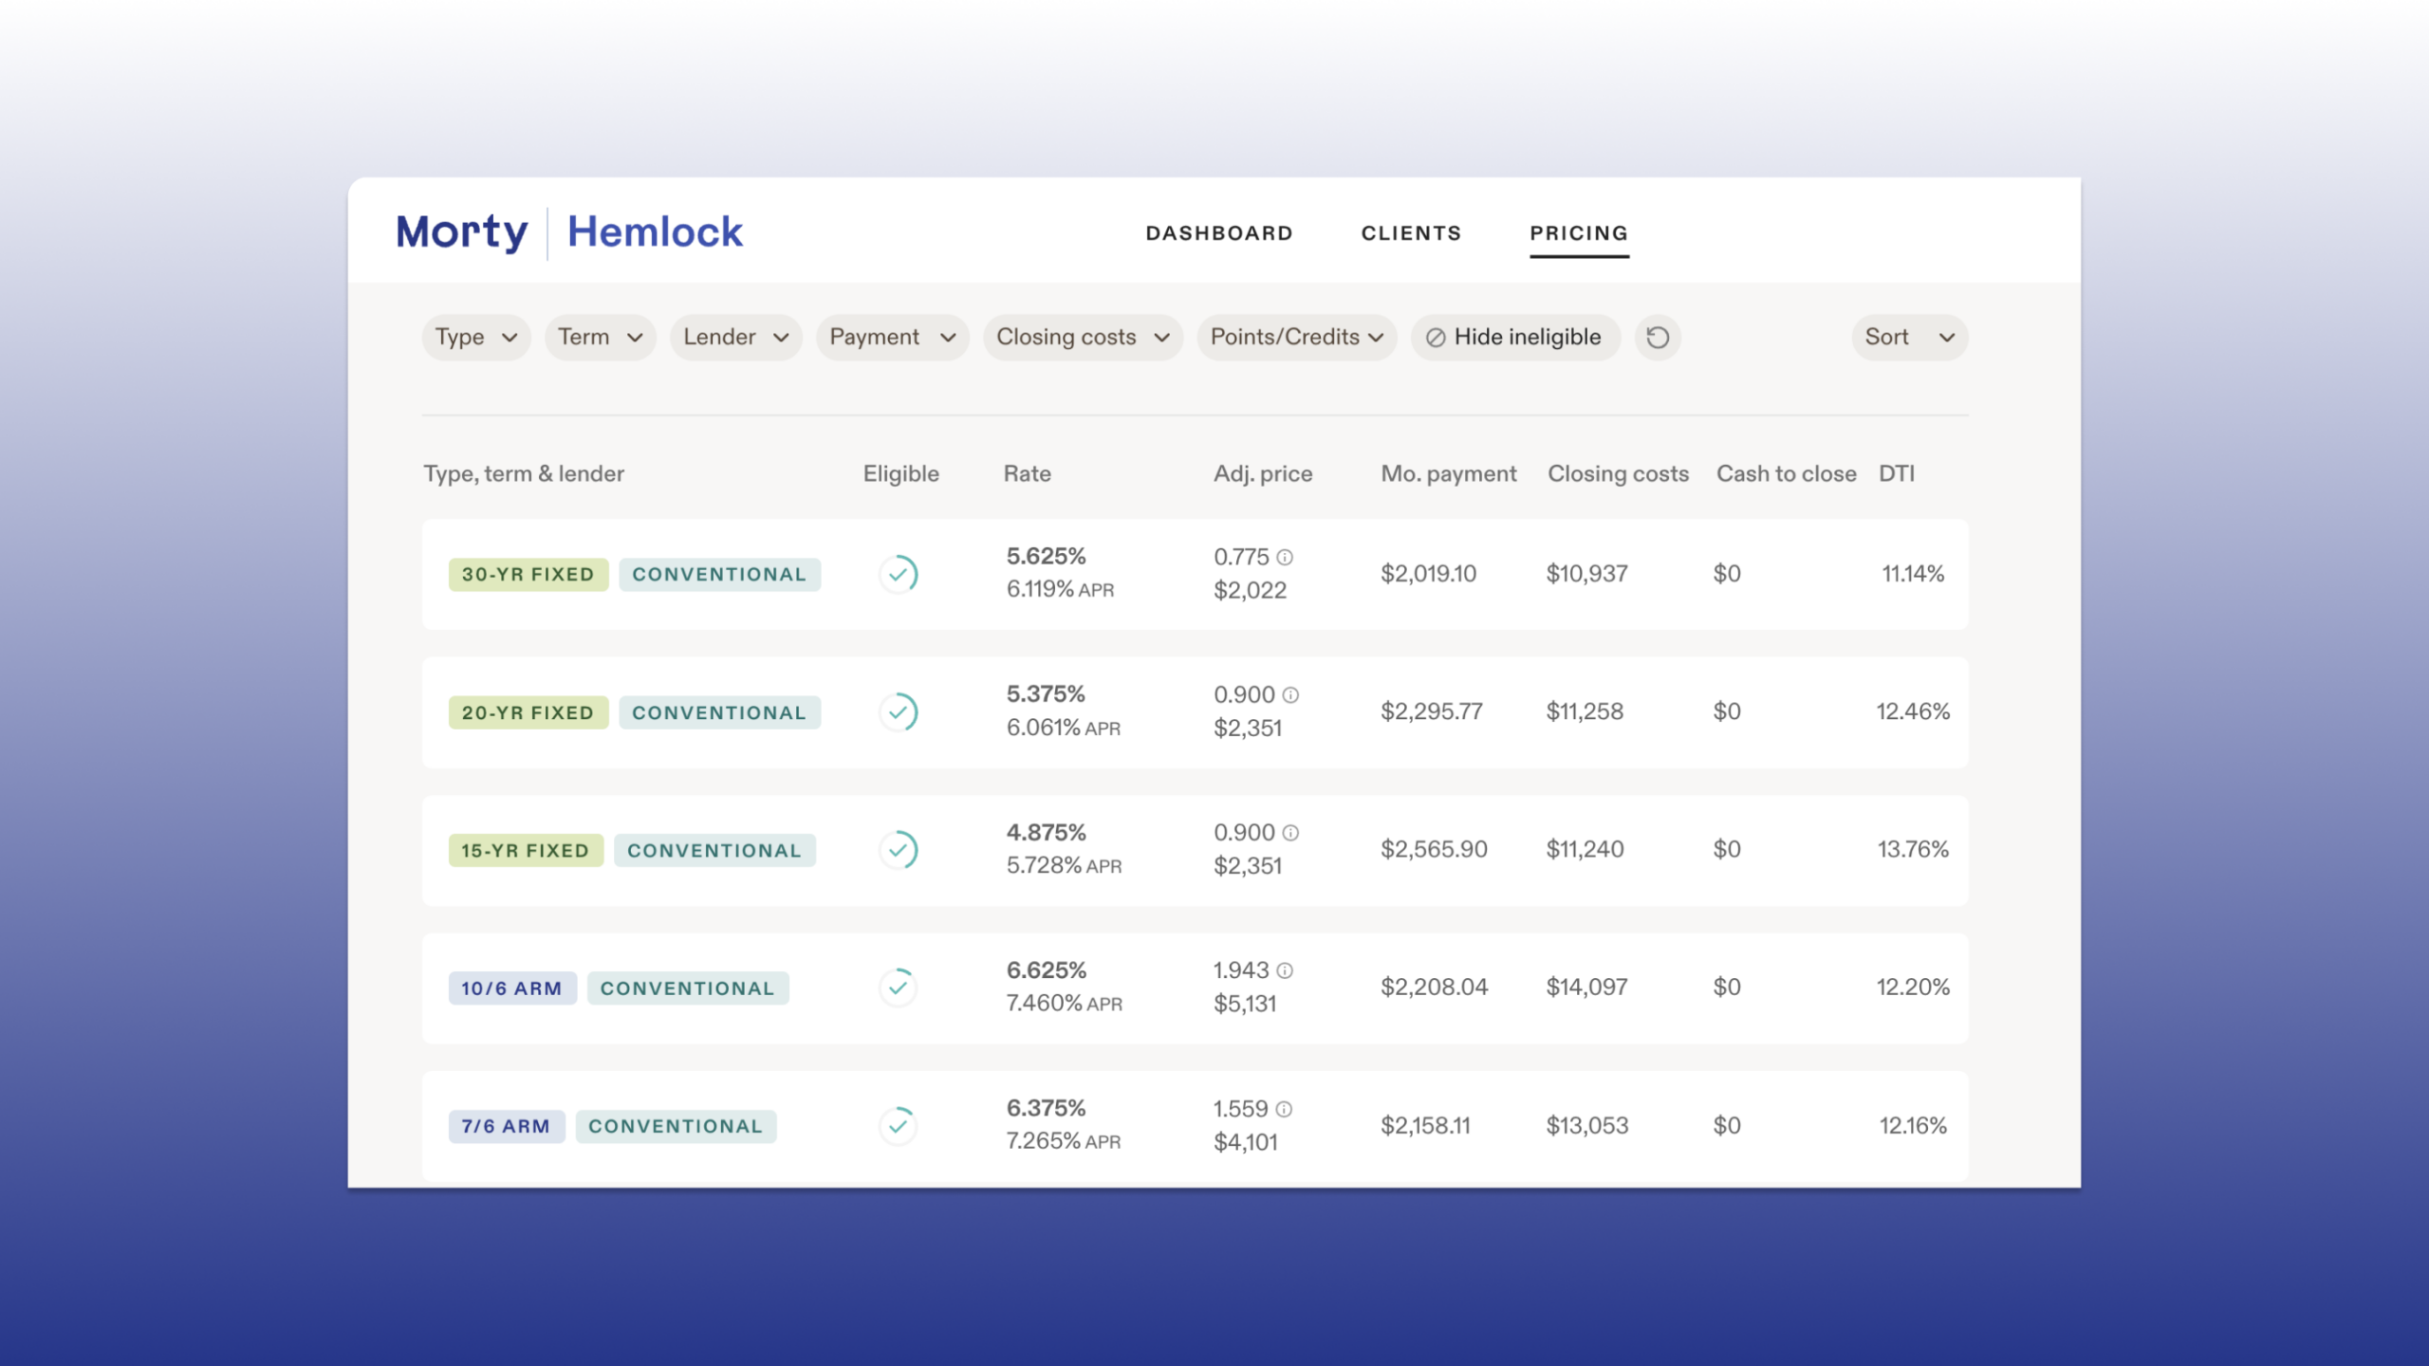
Task: Click the $5,131 adjusted price amount
Action: pyautogui.click(x=1246, y=1004)
